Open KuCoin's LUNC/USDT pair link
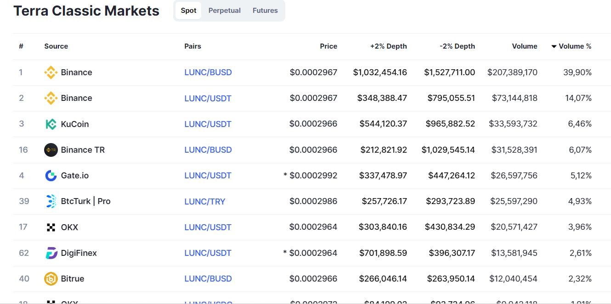The width and height of the screenshot is (611, 304). [208, 124]
